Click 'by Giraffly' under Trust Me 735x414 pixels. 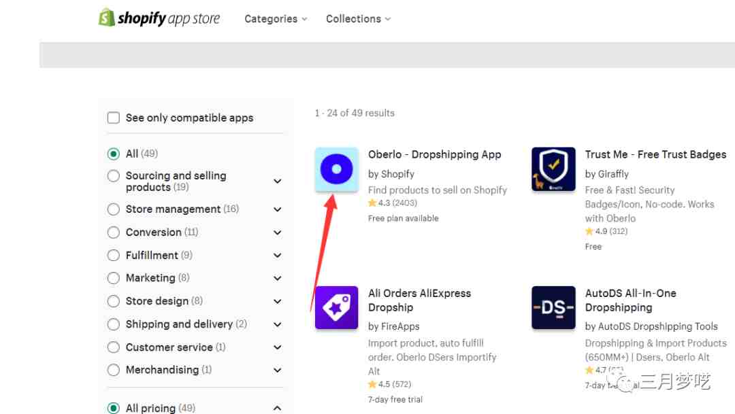pyautogui.click(x=606, y=174)
